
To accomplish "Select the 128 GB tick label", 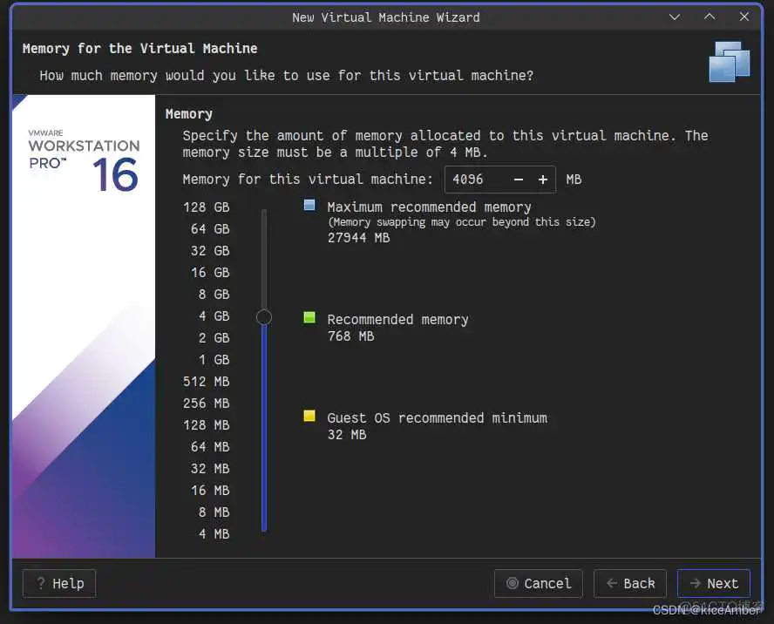I will tap(206, 207).
